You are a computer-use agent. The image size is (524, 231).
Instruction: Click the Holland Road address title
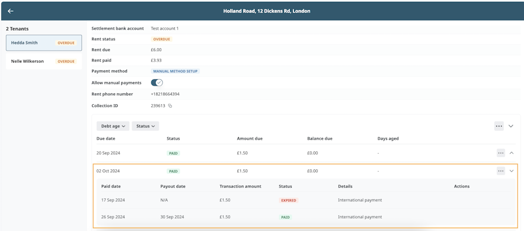[267, 11]
